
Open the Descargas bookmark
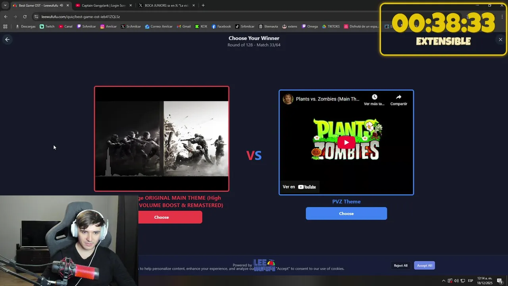pyautogui.click(x=25, y=27)
